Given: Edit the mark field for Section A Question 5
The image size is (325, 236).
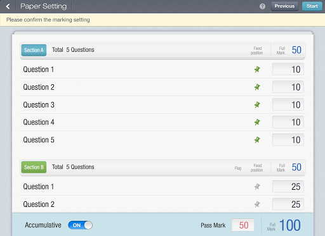Looking at the screenshot, I should (x=288, y=140).
